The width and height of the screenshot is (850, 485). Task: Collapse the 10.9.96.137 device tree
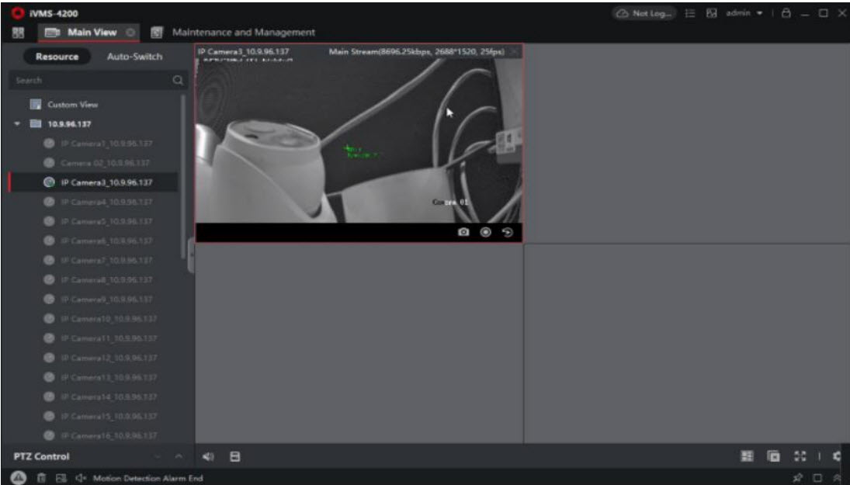pyautogui.click(x=17, y=123)
